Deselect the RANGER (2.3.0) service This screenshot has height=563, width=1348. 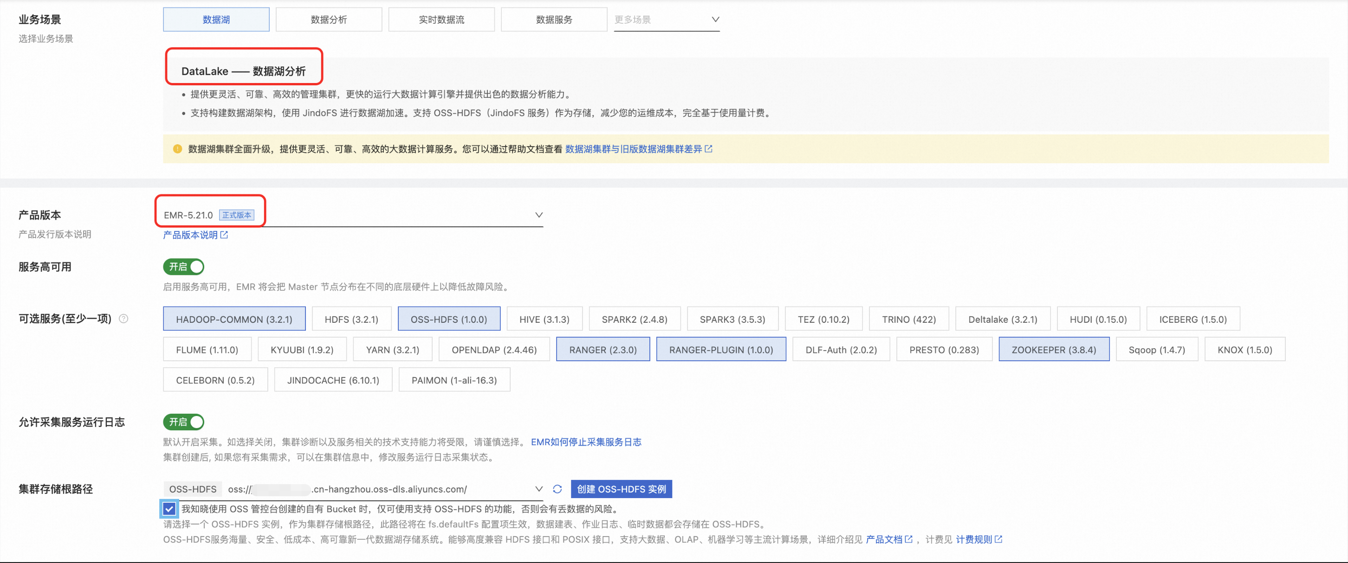[x=603, y=349]
